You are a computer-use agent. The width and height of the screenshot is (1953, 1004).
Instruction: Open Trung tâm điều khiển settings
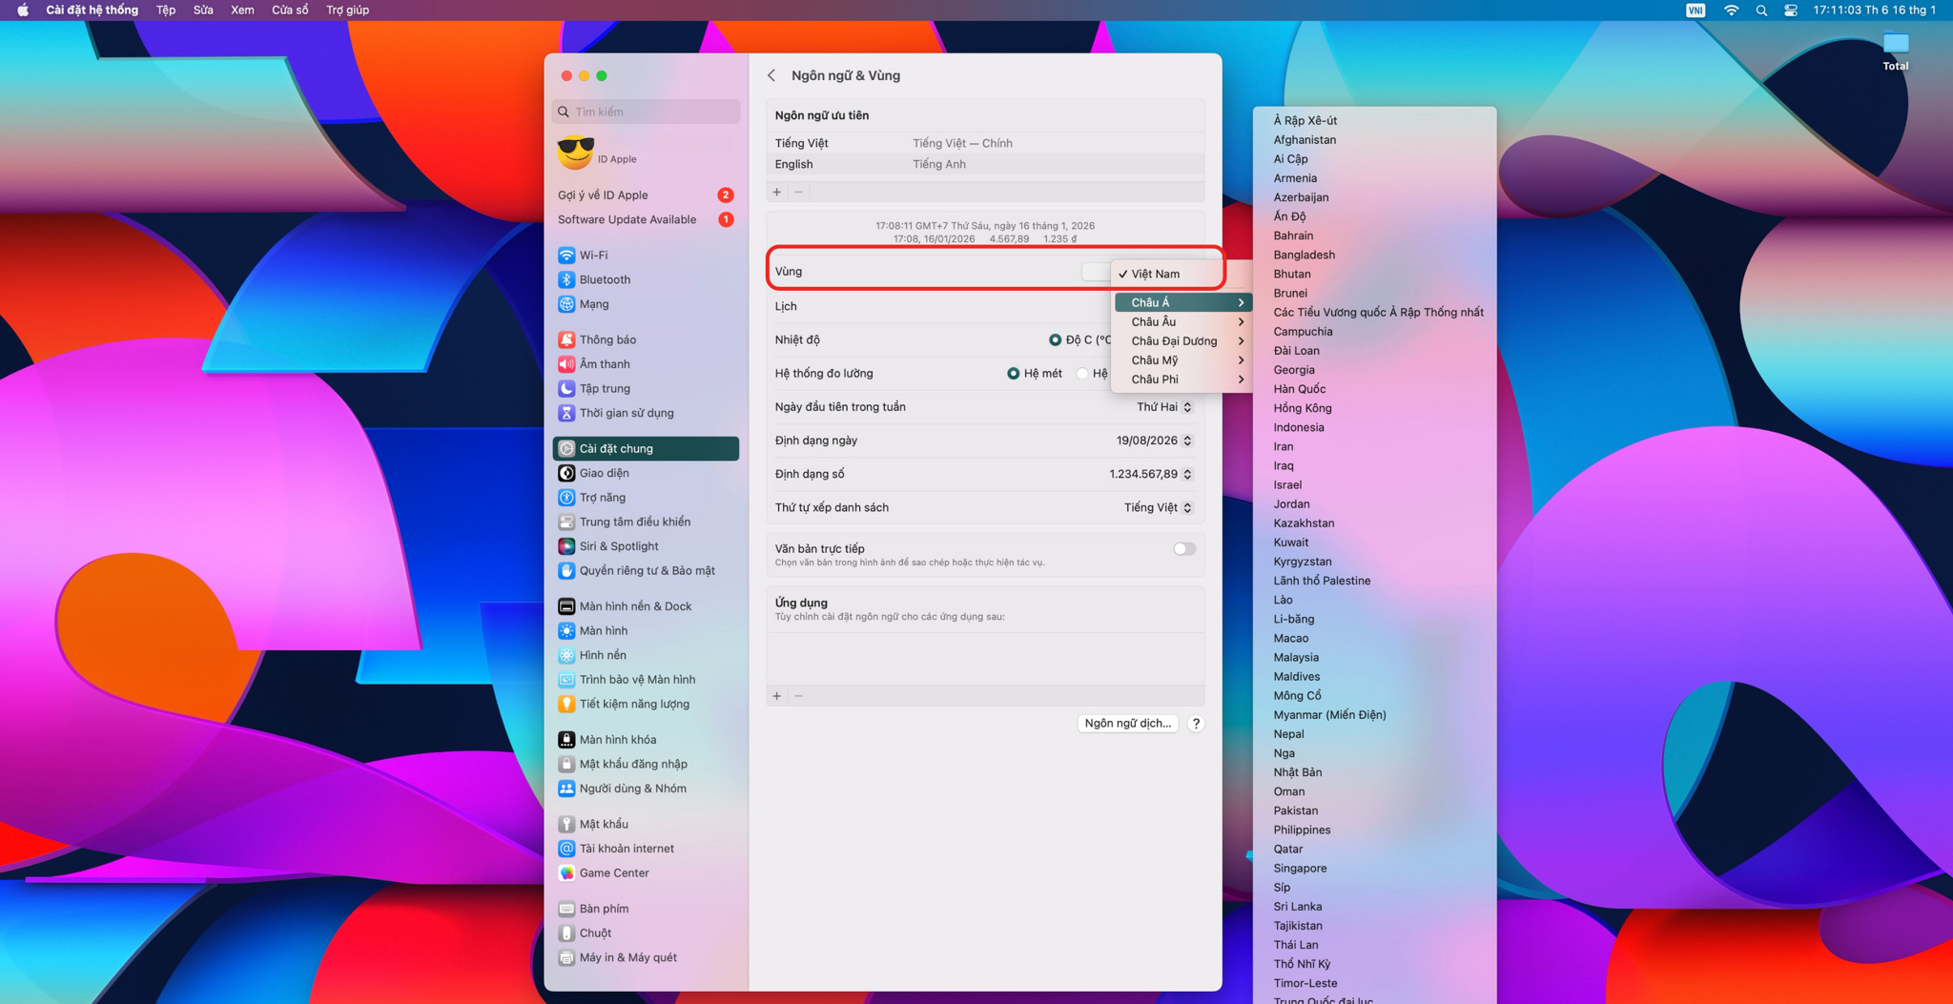tap(634, 522)
